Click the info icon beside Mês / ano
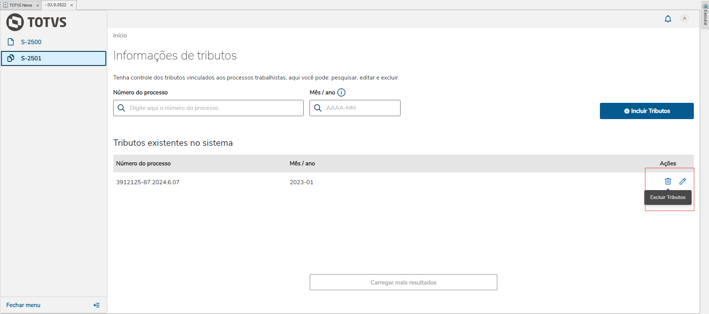The height and width of the screenshot is (314, 709). click(x=341, y=92)
